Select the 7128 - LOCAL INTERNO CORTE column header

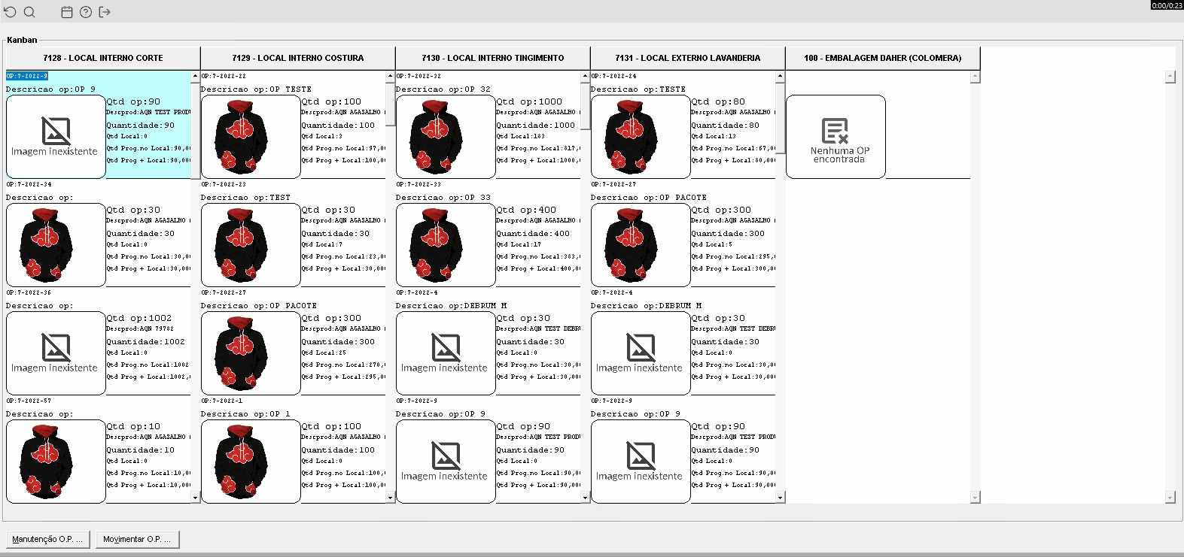tap(103, 58)
